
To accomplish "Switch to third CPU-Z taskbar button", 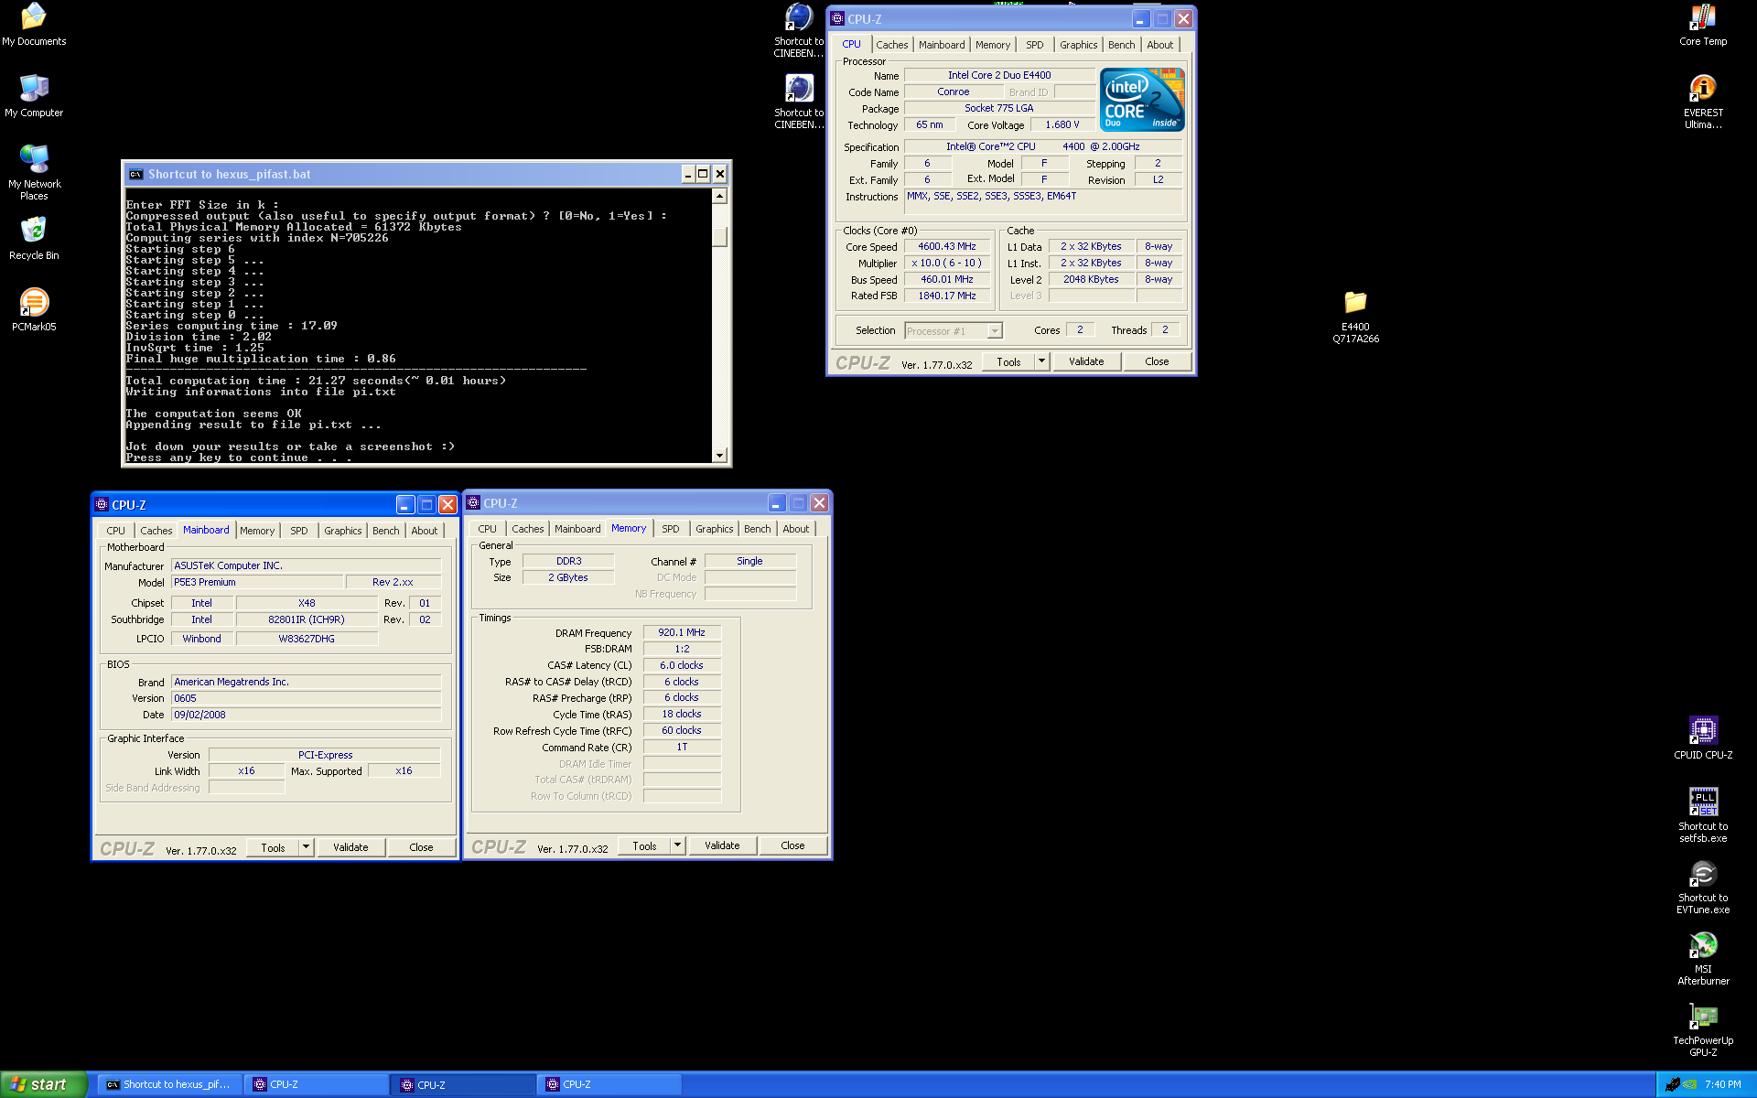I will pos(609,1084).
